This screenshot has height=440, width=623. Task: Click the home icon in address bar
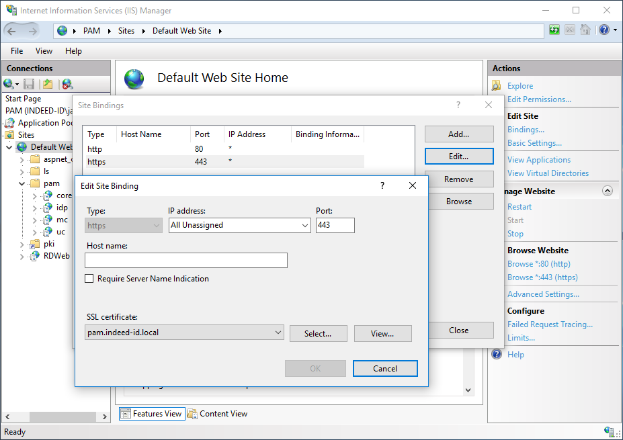click(585, 30)
